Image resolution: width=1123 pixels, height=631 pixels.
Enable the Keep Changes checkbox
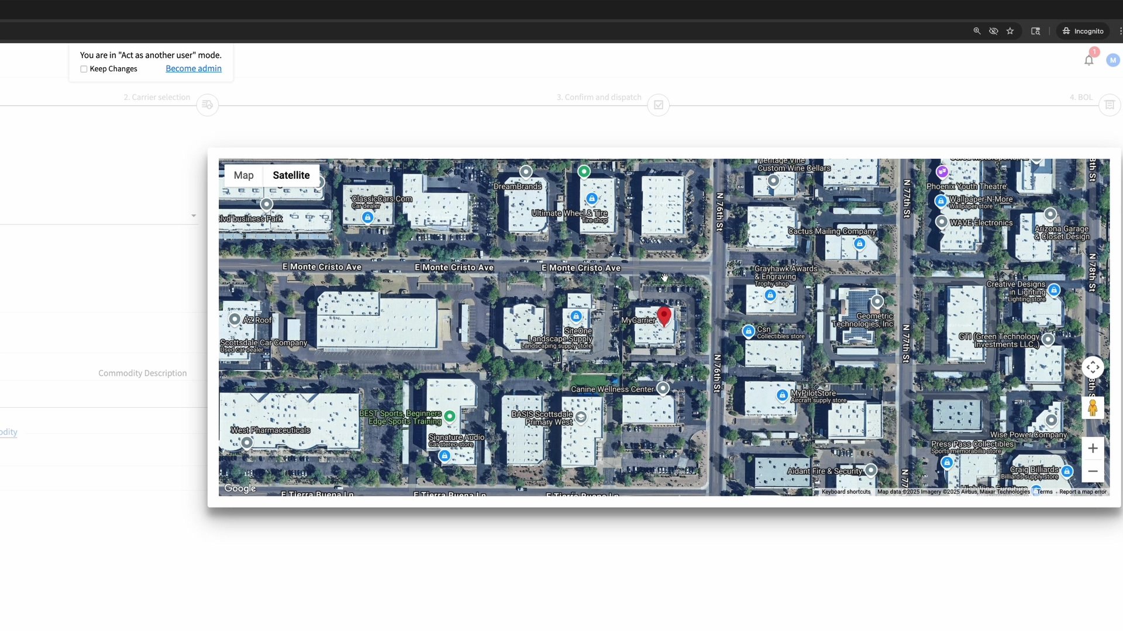click(84, 69)
